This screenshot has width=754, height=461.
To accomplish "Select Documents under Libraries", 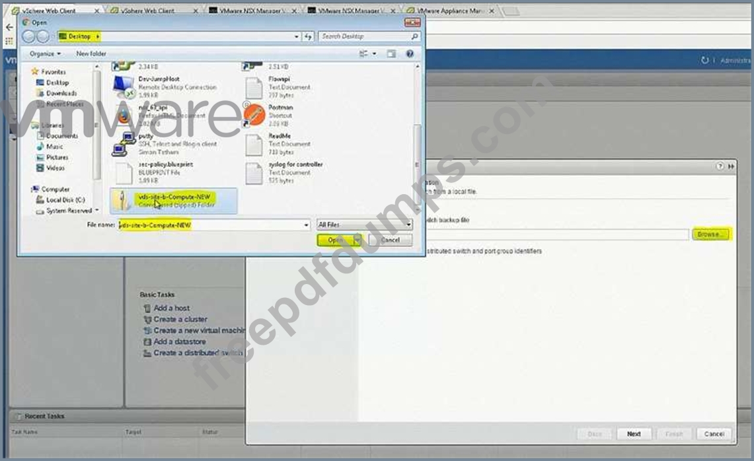I will [61, 136].
